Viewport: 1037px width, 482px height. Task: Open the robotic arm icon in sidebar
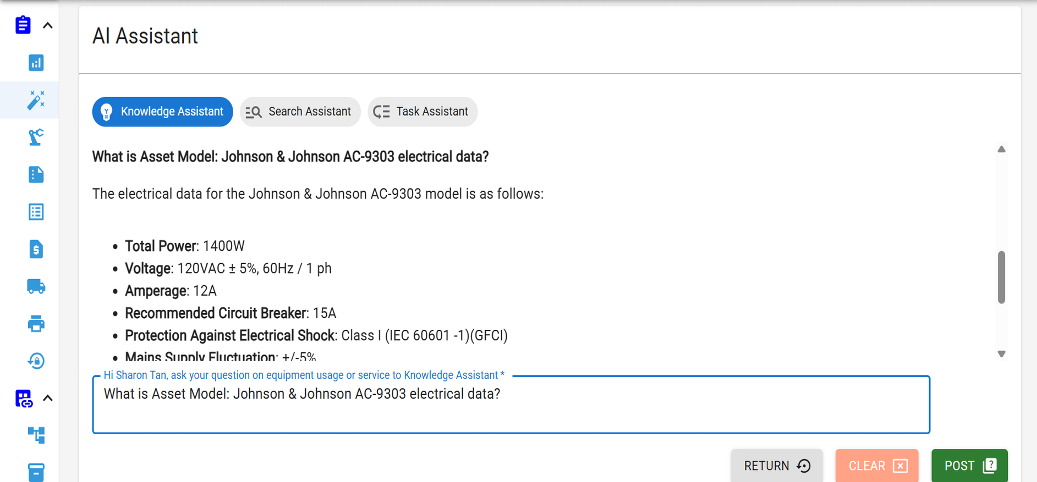[36, 137]
